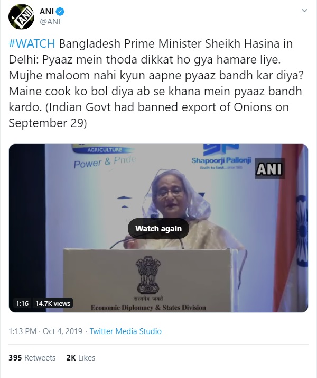The height and width of the screenshot is (378, 317).
Task: Click the ANI watermark on video
Action: click(269, 169)
